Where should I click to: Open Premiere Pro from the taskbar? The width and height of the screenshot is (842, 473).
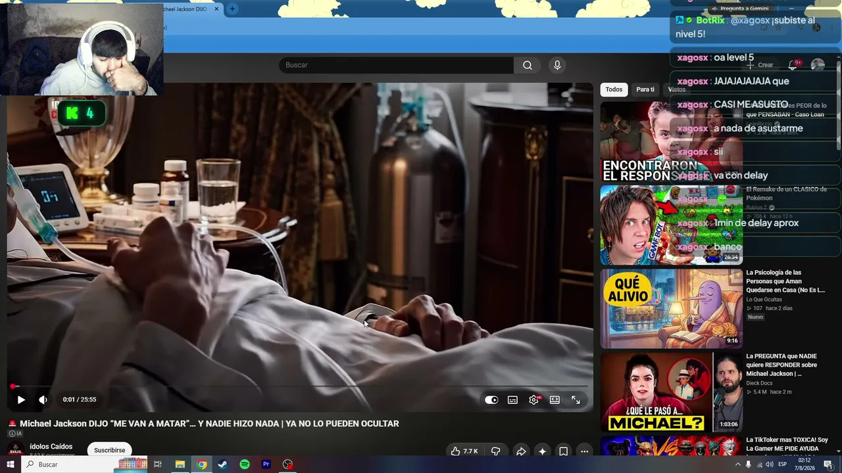[266, 464]
